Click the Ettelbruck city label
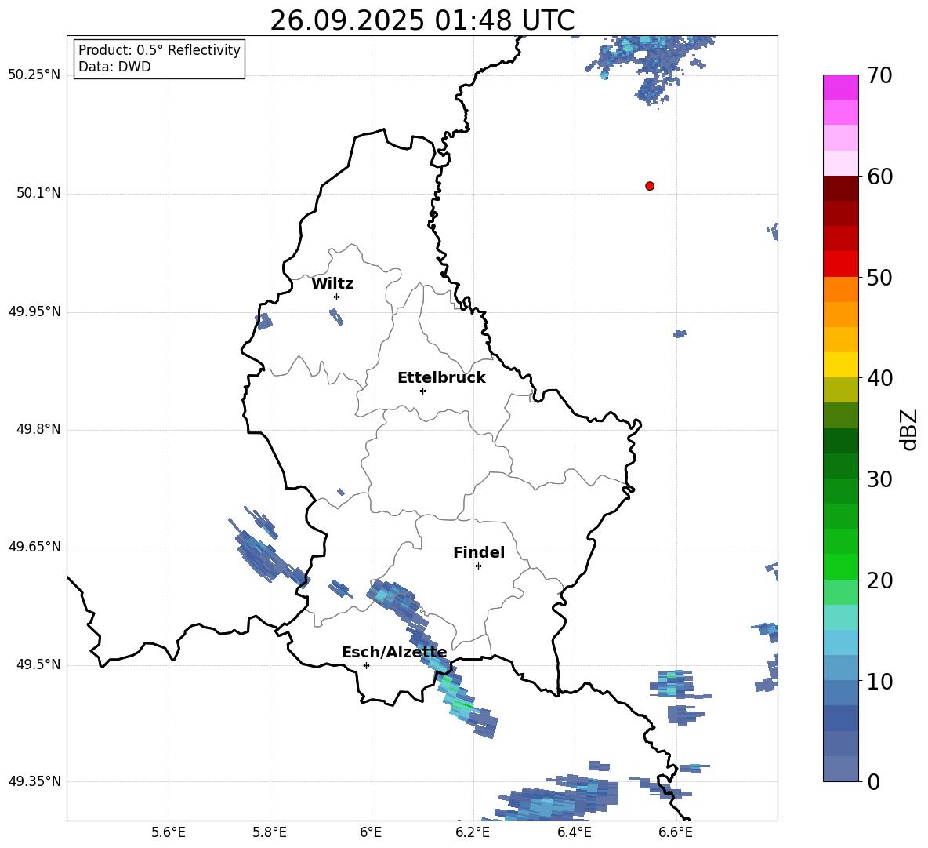Screen dimensions: 928x848 (441, 378)
